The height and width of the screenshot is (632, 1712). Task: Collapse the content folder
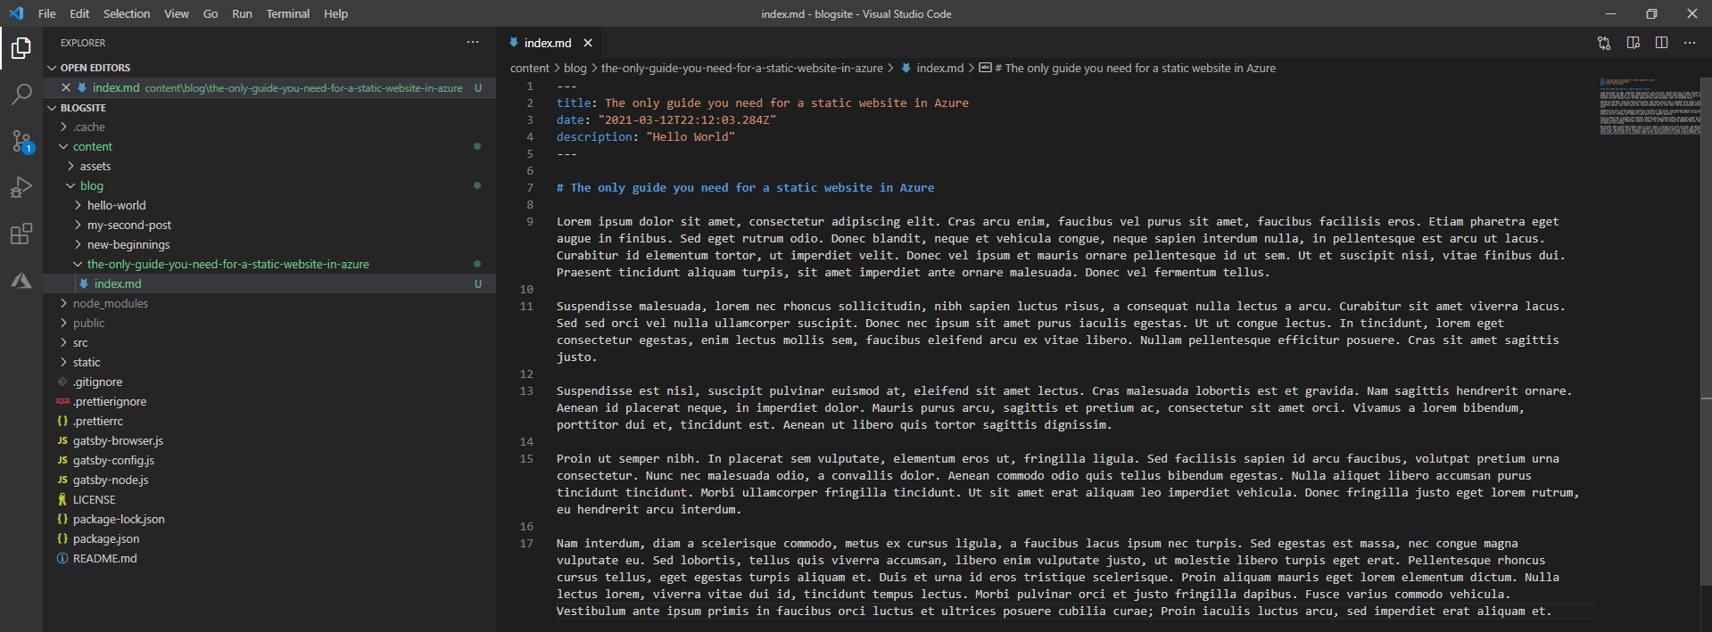[x=92, y=146]
